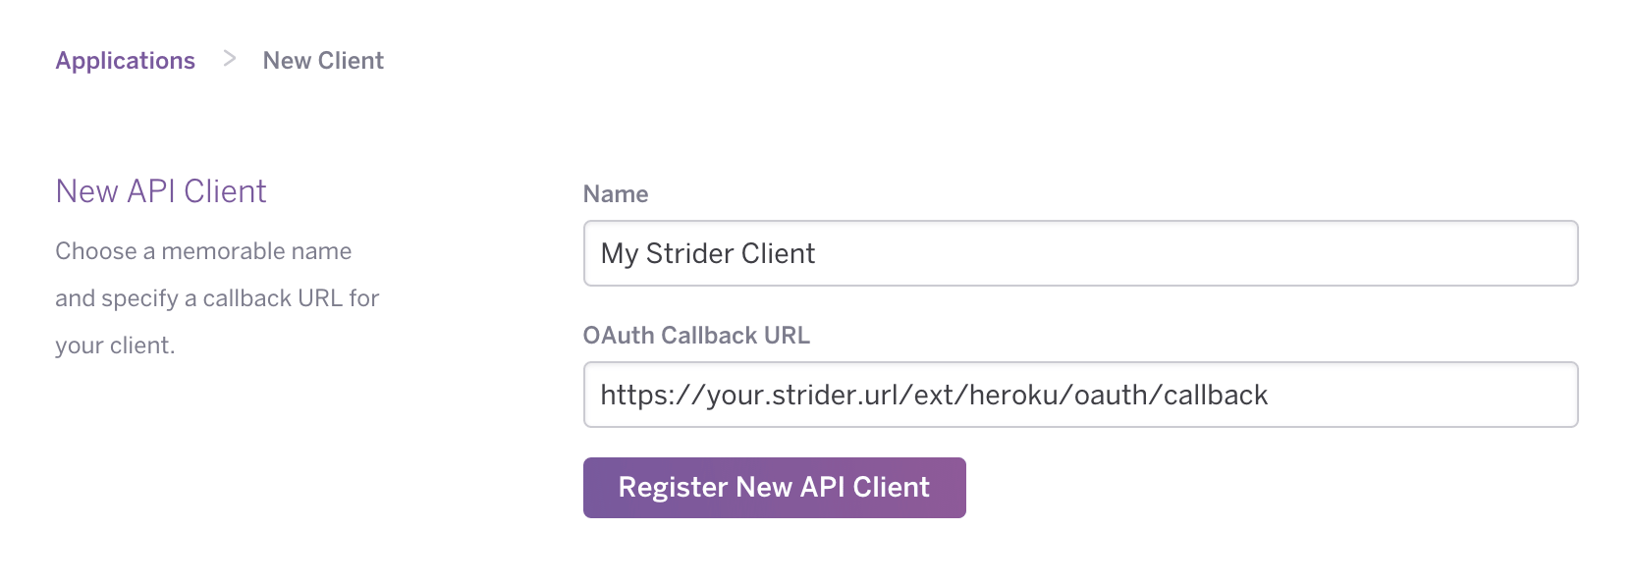Select the New Client breadcrumb item
The height and width of the screenshot is (583, 1636).
[323, 61]
